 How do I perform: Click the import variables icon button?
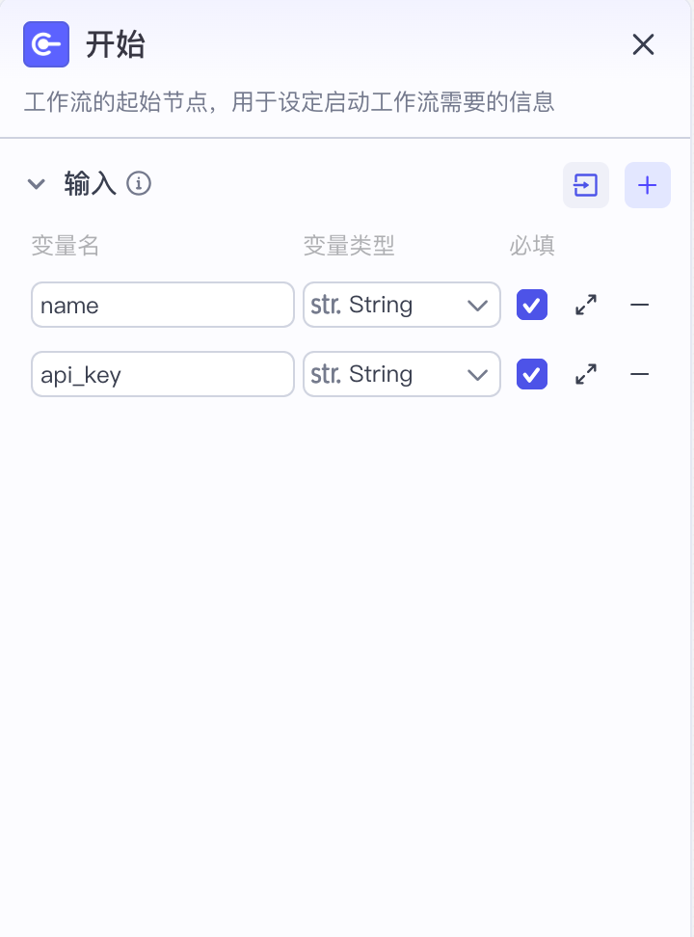[586, 185]
